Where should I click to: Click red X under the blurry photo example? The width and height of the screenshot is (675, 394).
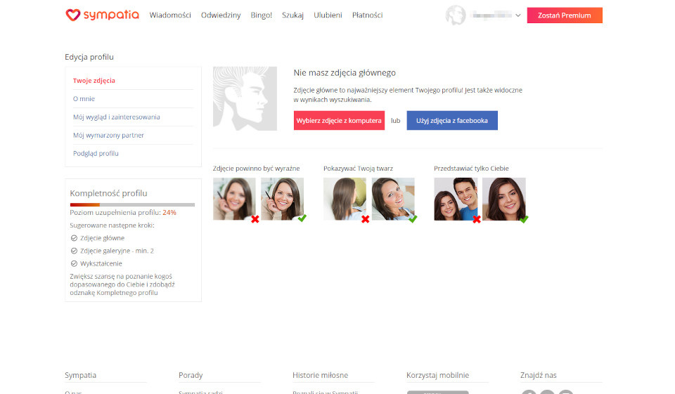coord(255,219)
